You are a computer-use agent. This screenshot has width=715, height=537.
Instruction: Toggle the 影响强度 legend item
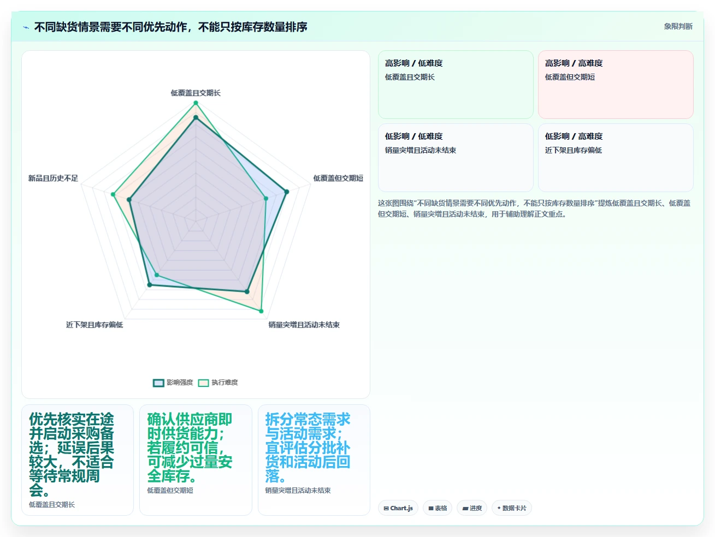coord(173,383)
